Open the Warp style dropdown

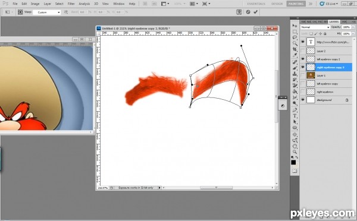pyautogui.click(x=46, y=12)
